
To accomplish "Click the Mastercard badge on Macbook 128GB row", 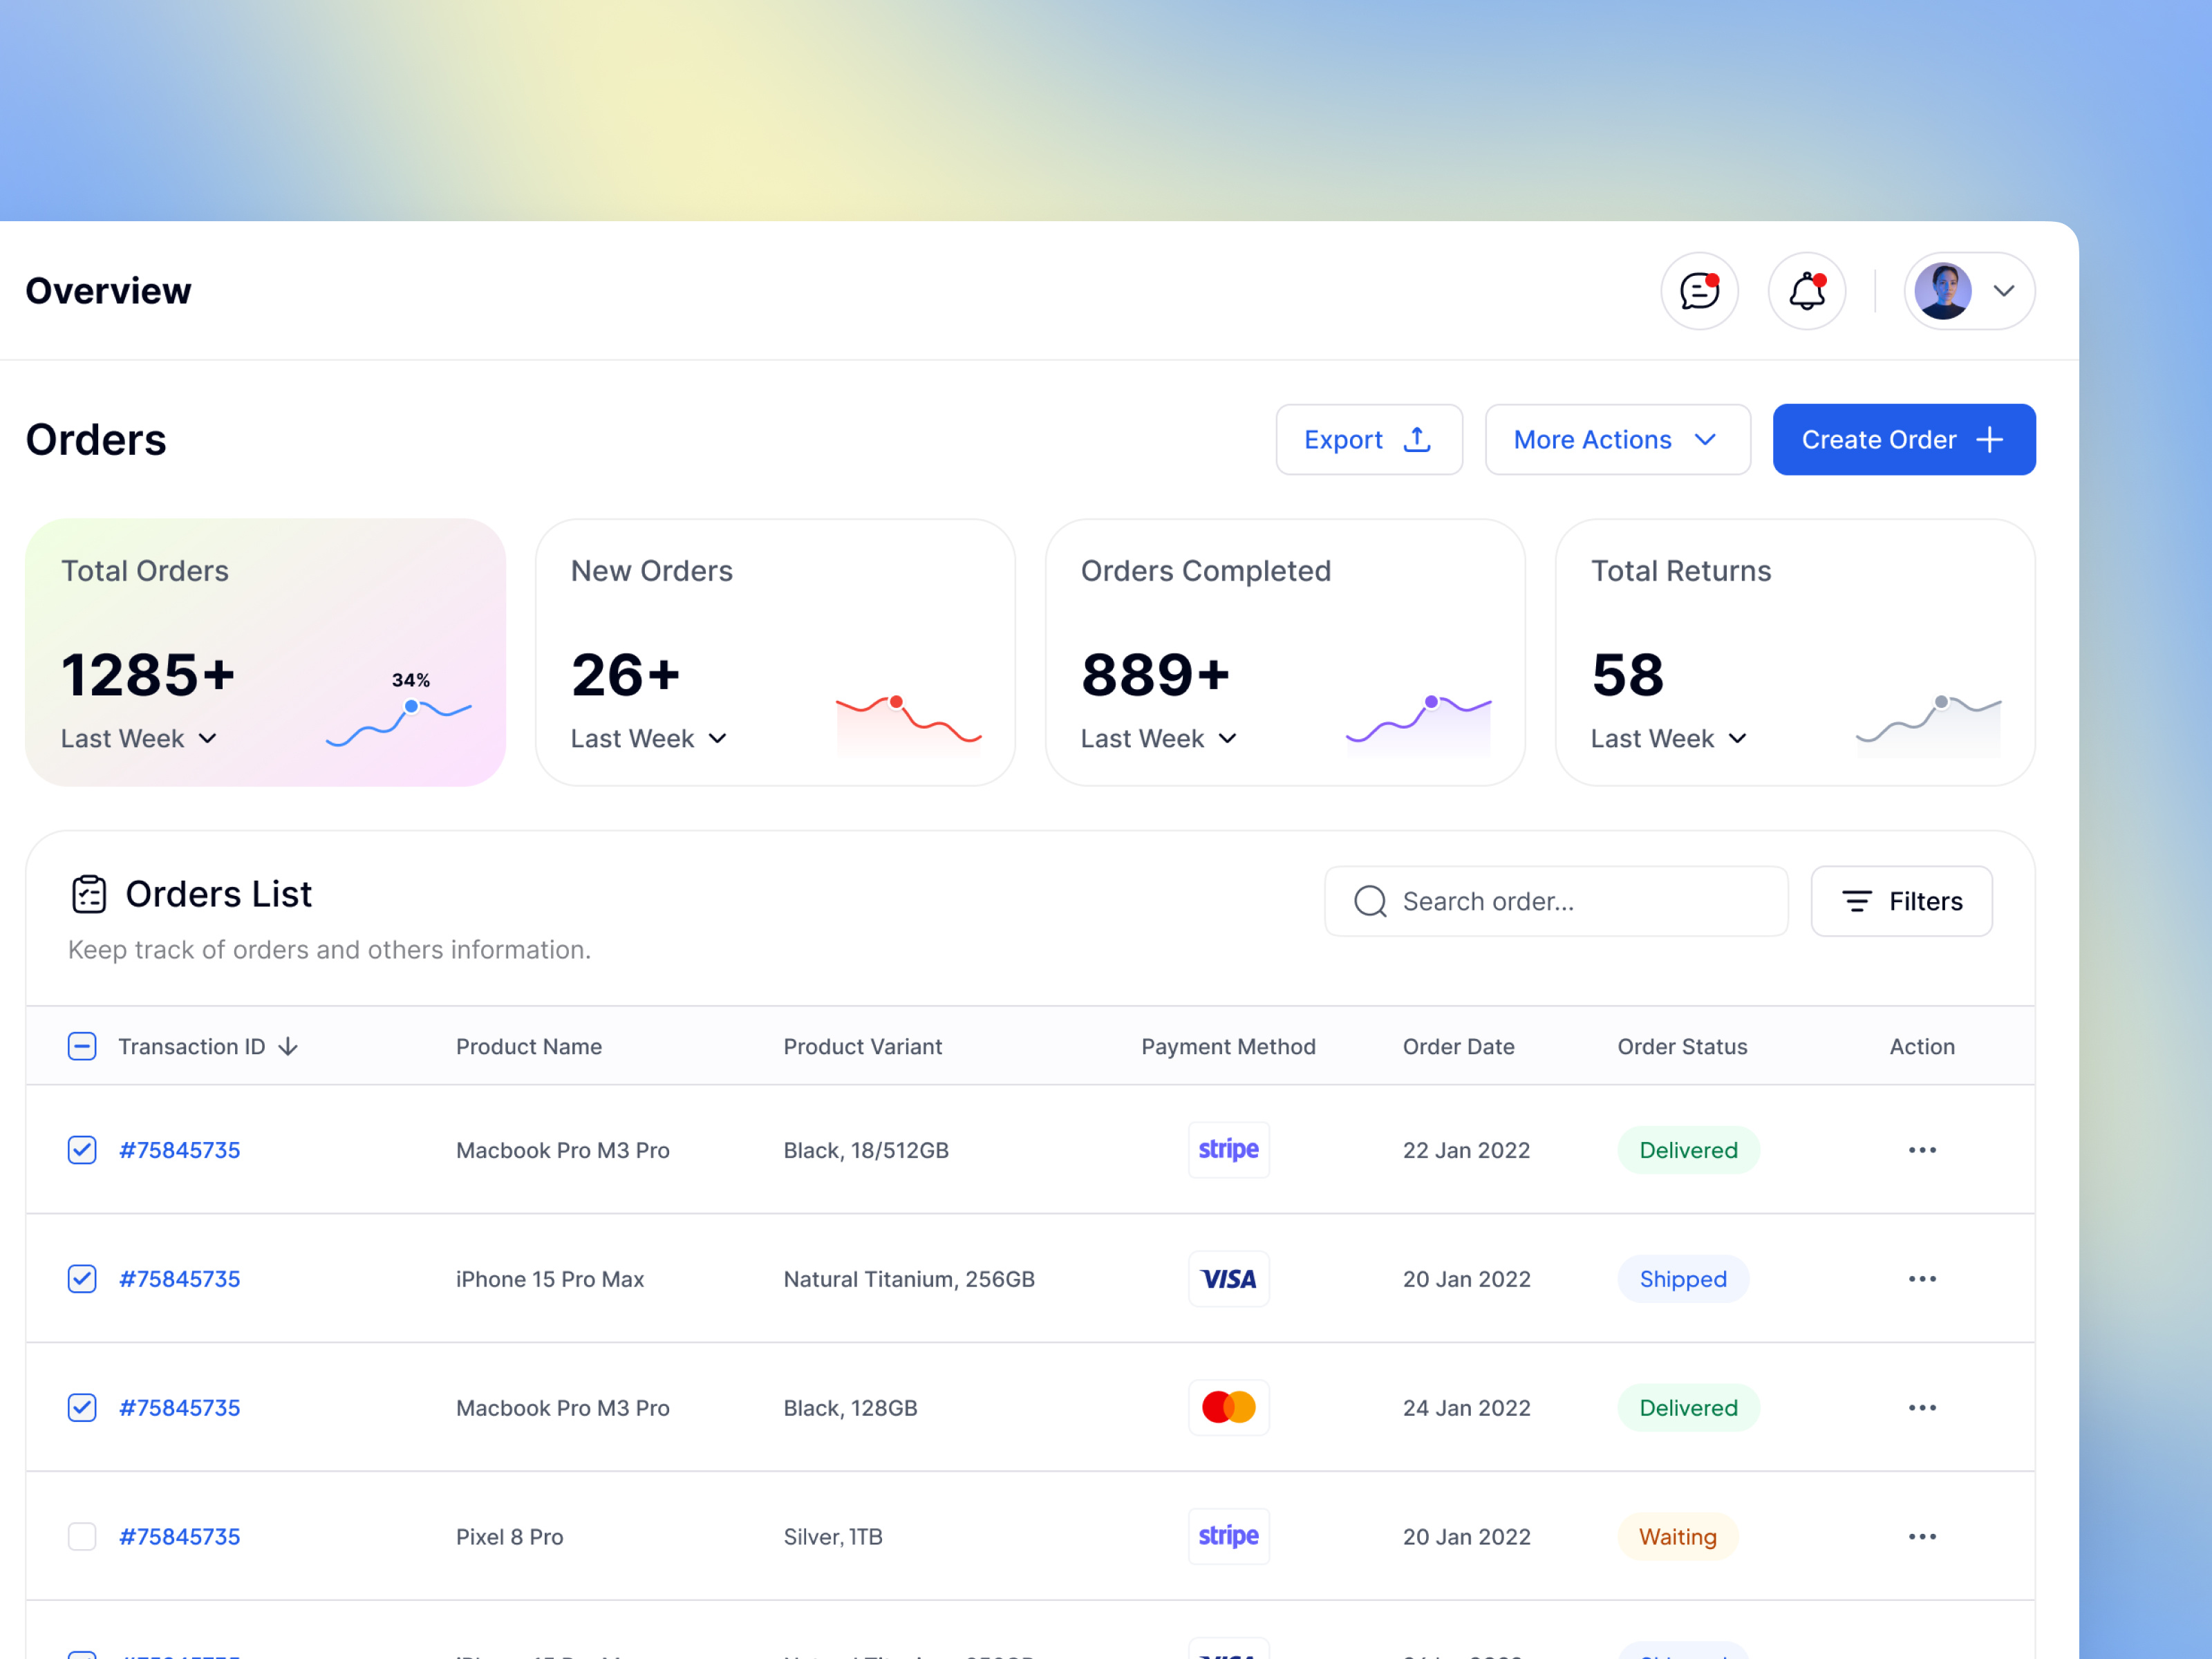I will [x=1228, y=1407].
